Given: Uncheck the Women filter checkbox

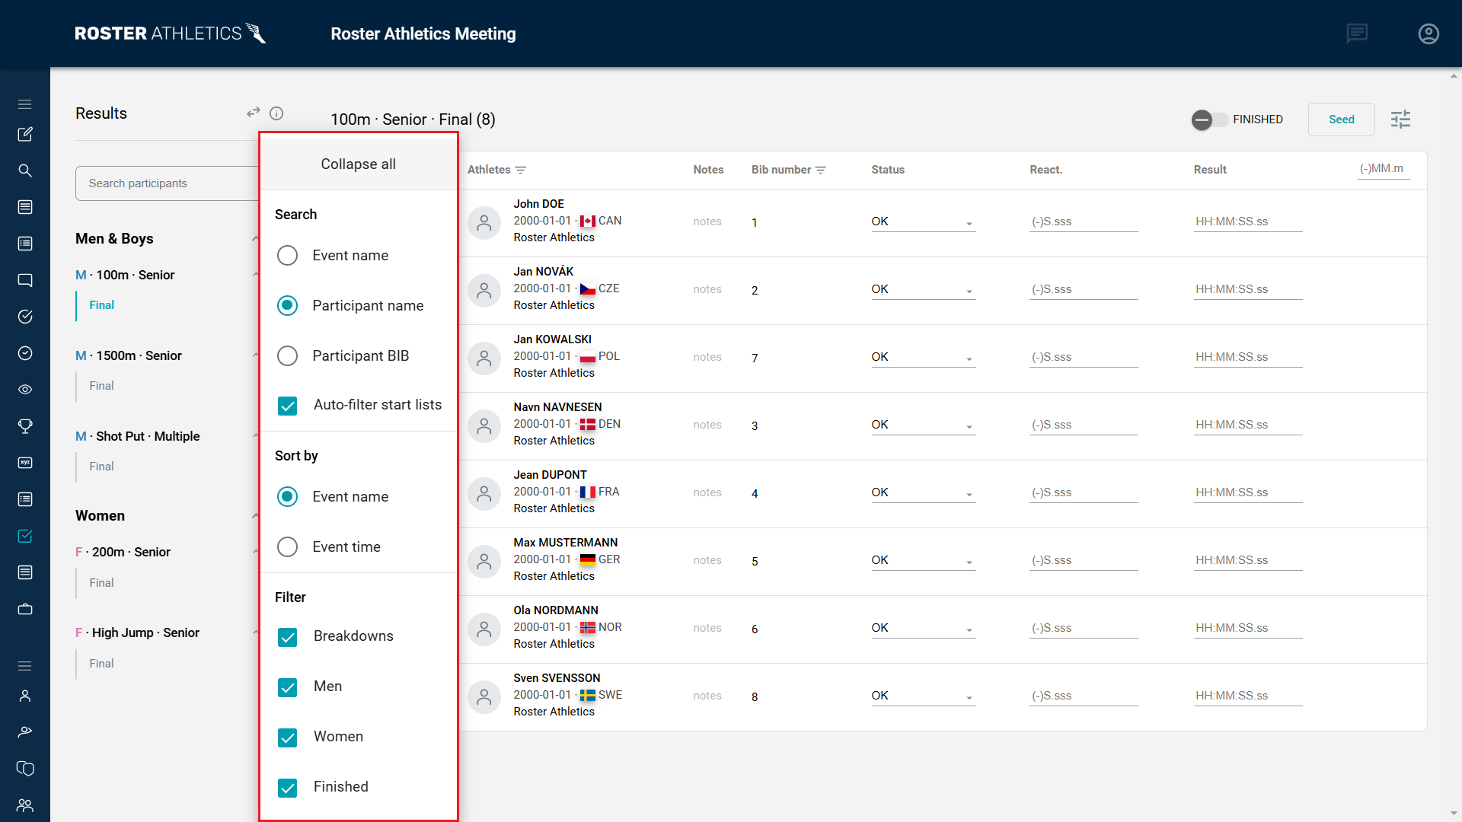Looking at the screenshot, I should (287, 738).
